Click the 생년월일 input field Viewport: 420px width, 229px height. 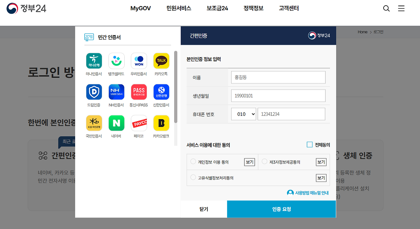coord(278,96)
